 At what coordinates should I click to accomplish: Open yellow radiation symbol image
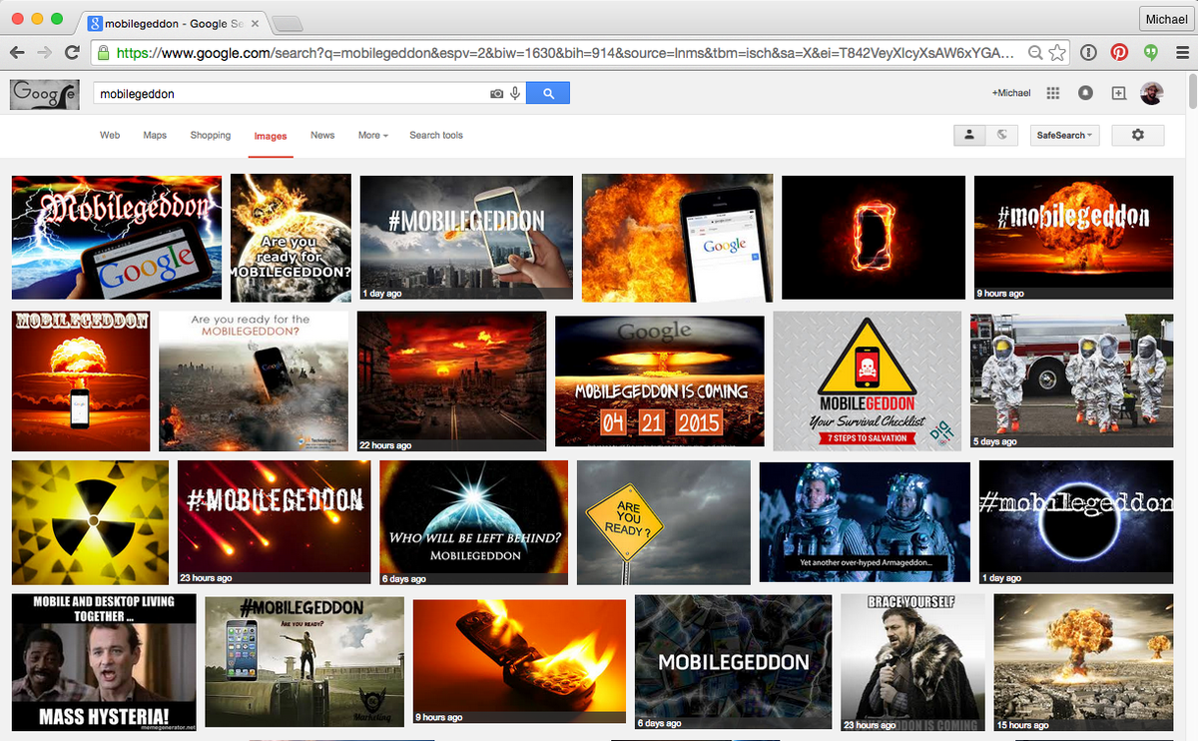pyautogui.click(x=90, y=522)
